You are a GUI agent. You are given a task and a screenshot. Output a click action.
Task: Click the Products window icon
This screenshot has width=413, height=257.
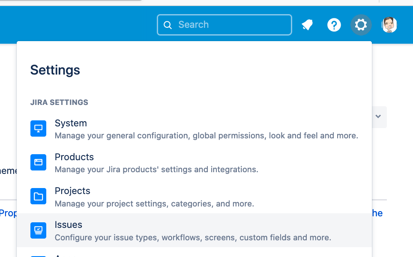point(39,162)
